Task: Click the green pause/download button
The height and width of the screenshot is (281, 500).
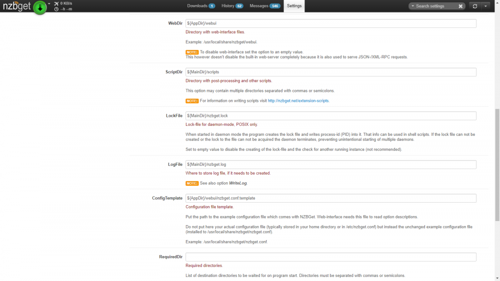Action: click(40, 7)
